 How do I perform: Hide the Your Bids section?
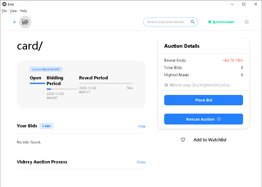142,126
